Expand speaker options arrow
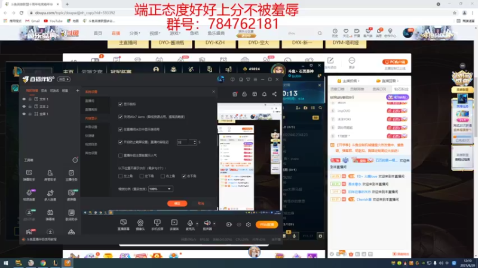The width and height of the screenshot is (478, 268). pos(215,224)
